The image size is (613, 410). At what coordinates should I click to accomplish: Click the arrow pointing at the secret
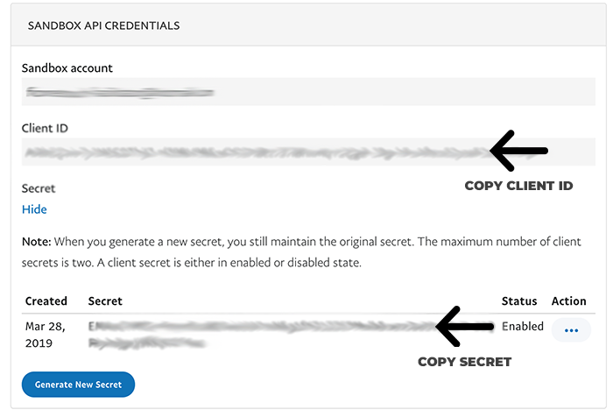464,327
